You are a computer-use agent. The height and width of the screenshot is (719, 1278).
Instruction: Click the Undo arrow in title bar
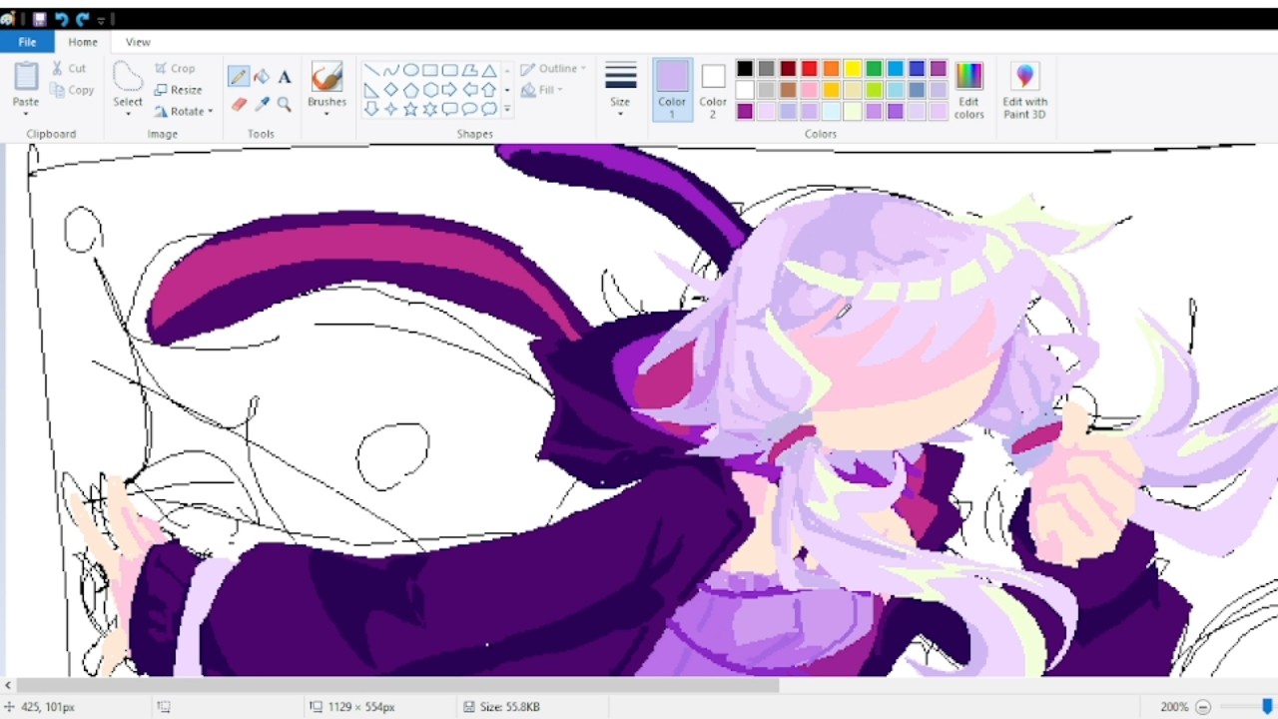click(61, 19)
